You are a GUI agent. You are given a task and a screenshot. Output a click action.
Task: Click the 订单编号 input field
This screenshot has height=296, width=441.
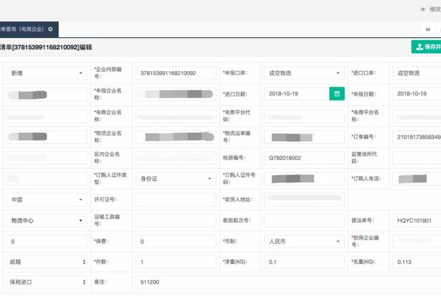416,137
